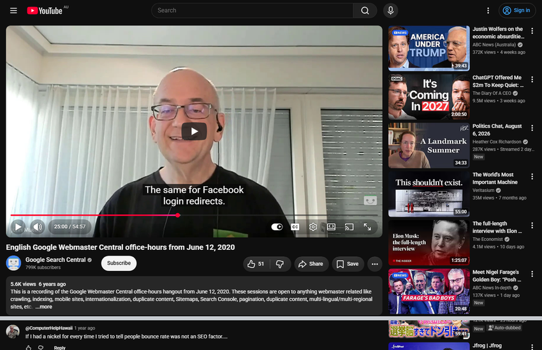Click the channel watermark in video corner
542x350 pixels.
tap(370, 200)
